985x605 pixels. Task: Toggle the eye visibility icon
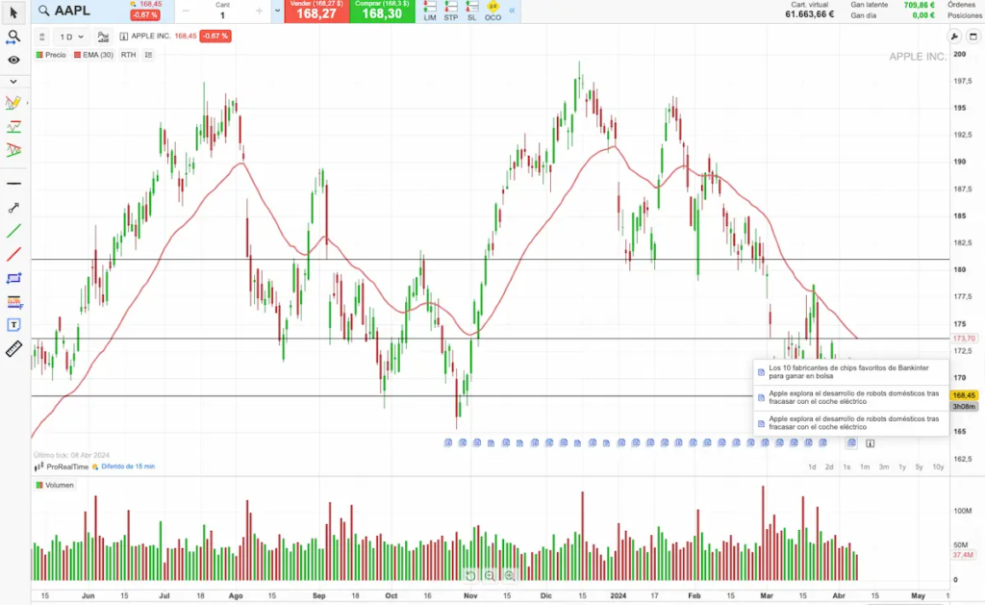tap(13, 60)
